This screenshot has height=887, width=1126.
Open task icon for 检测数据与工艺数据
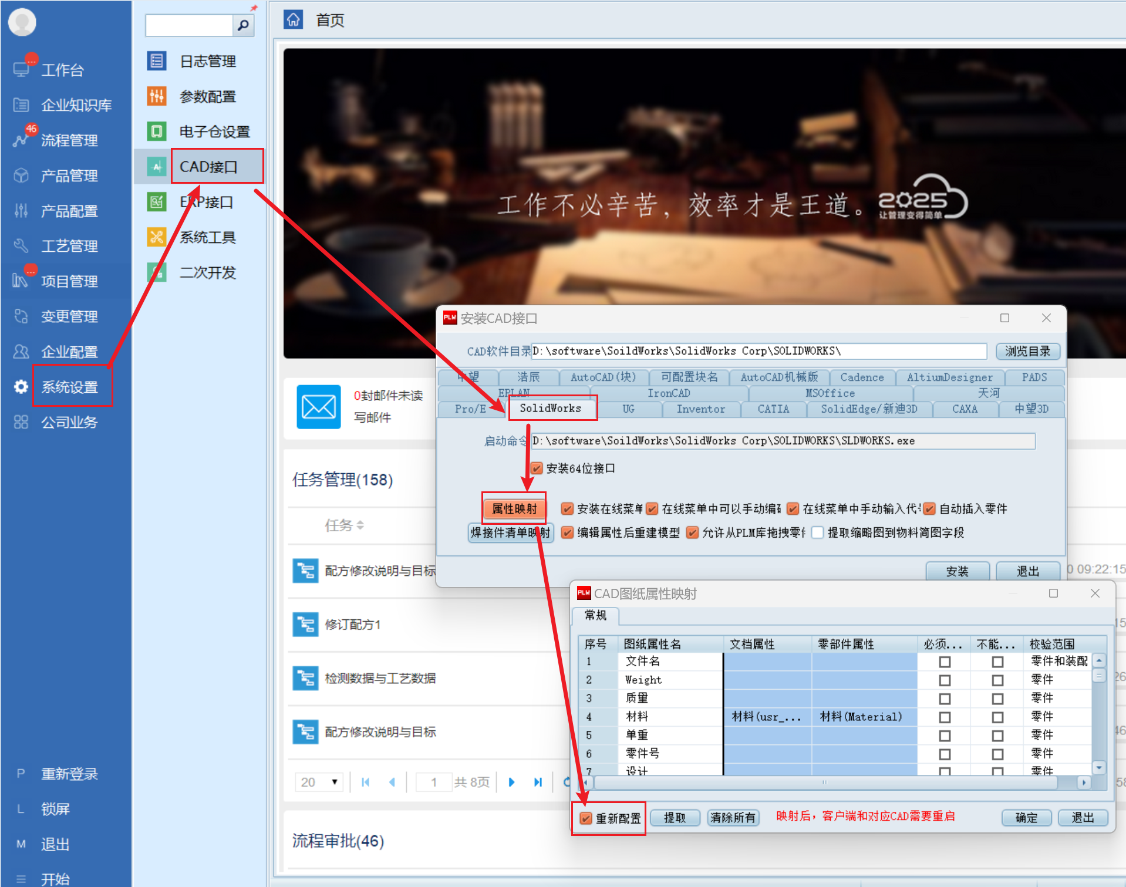point(305,678)
